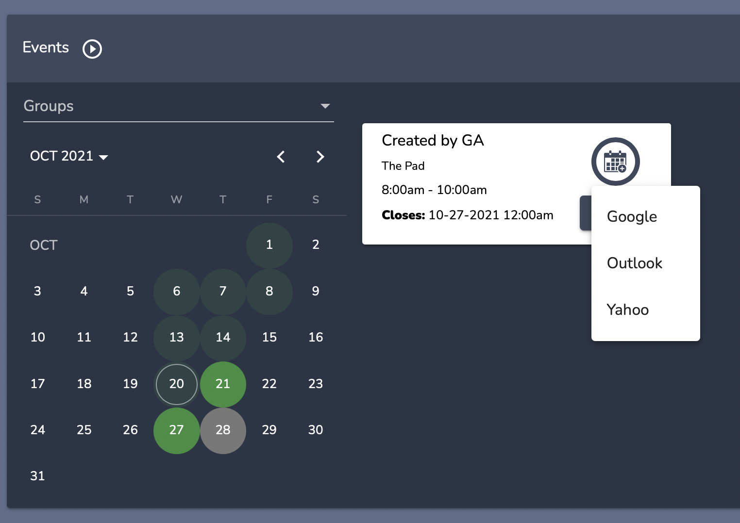Select October 21 on the calendar
This screenshot has height=523, width=740.
pyautogui.click(x=223, y=384)
